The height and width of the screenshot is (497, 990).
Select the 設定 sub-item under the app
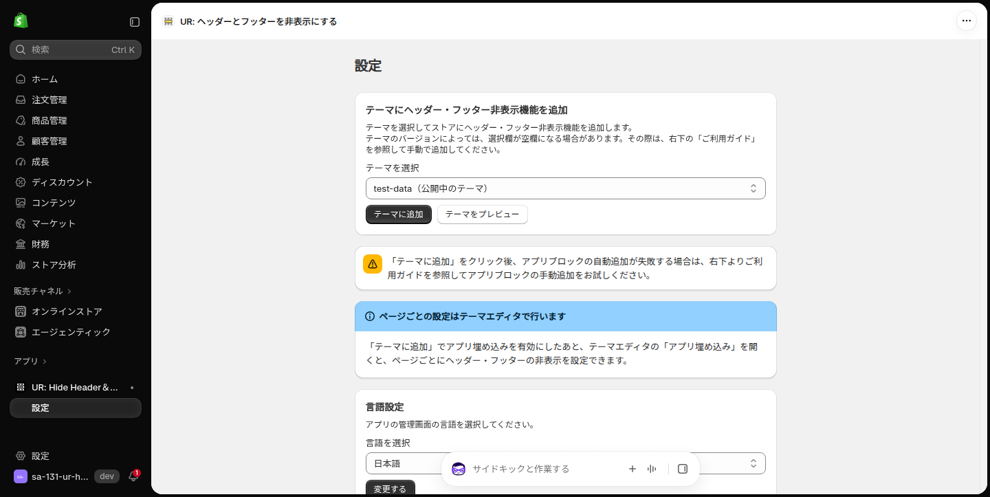click(x=76, y=408)
